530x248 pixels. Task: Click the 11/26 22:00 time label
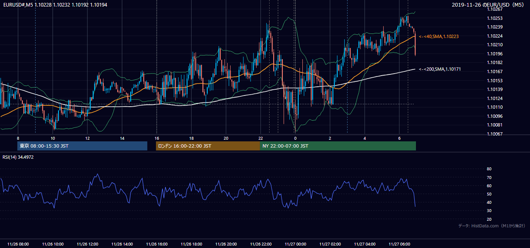click(260, 244)
